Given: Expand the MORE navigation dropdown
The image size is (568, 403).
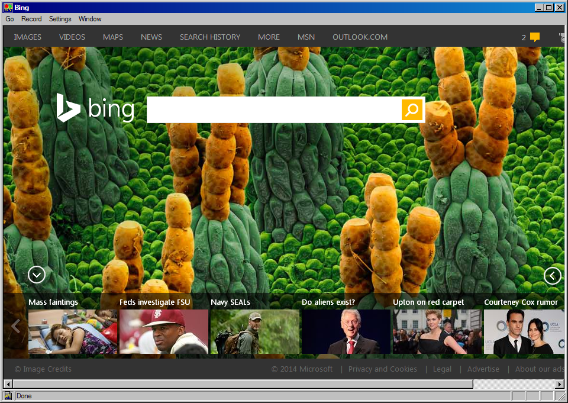Looking at the screenshot, I should [x=269, y=37].
